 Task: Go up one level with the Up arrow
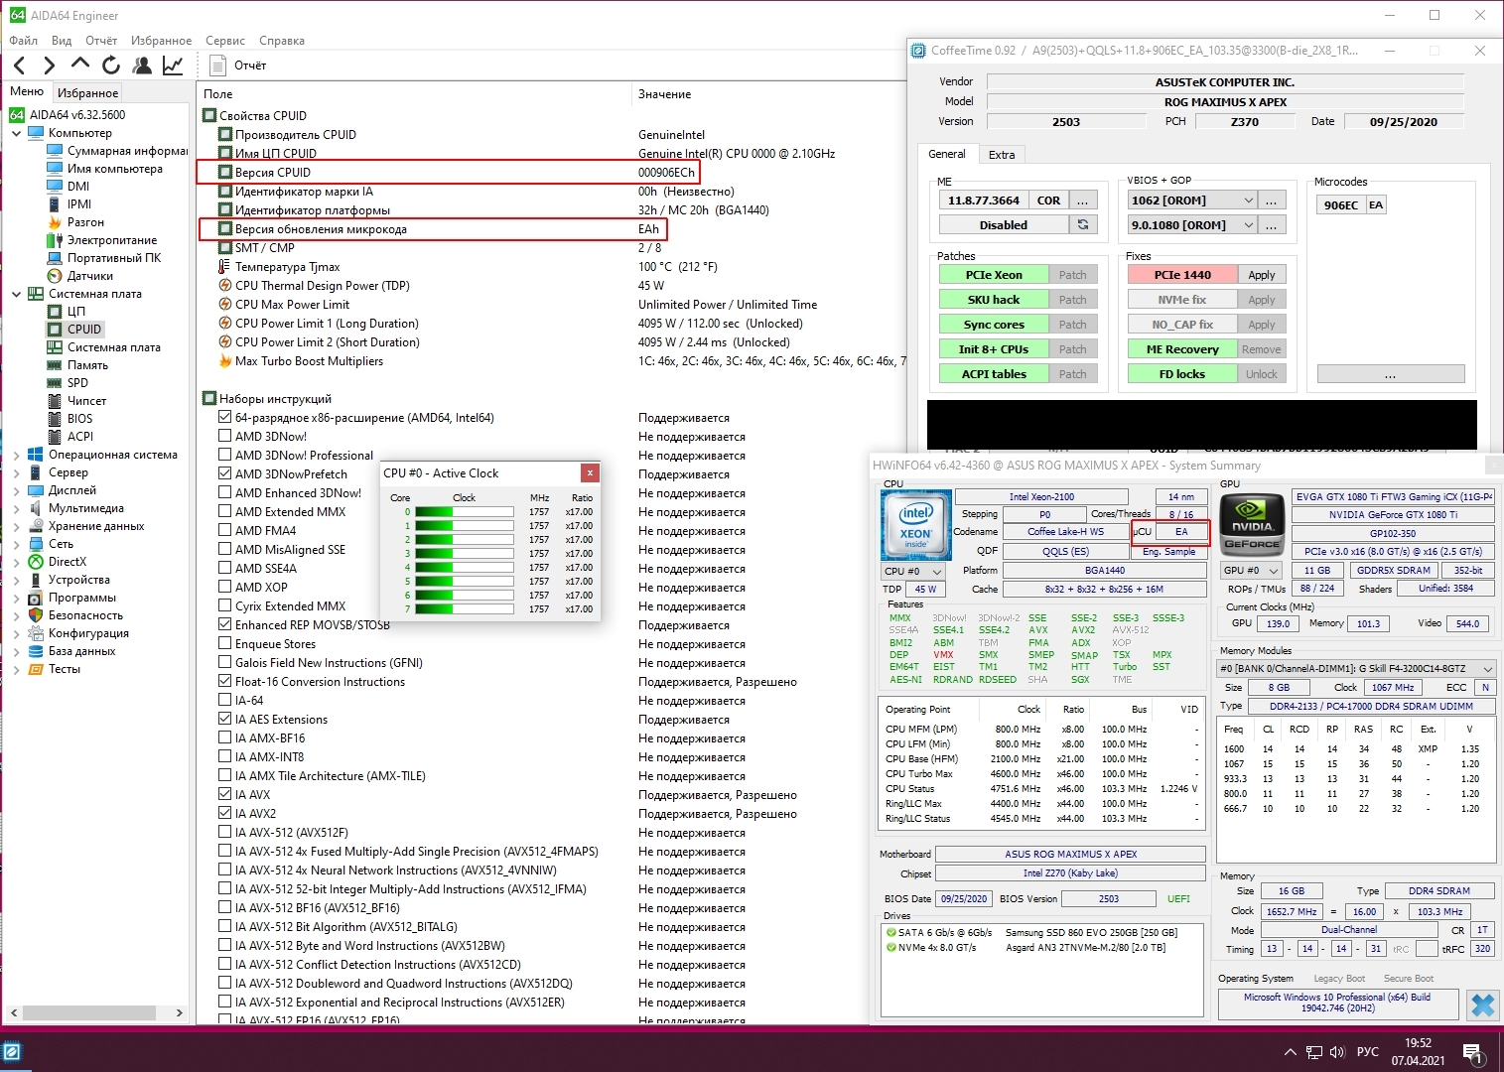(80, 65)
